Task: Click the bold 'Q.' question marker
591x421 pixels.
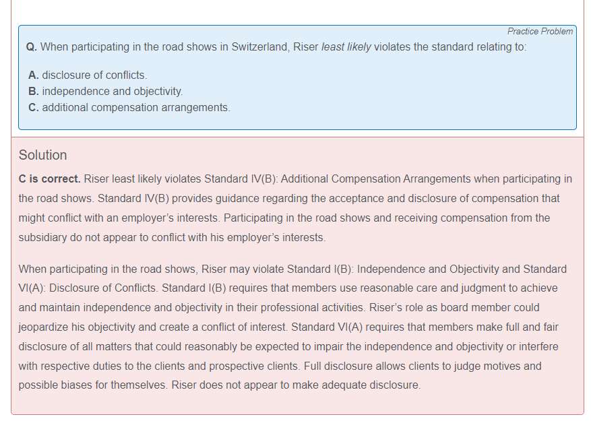Action: pyautogui.click(x=31, y=47)
